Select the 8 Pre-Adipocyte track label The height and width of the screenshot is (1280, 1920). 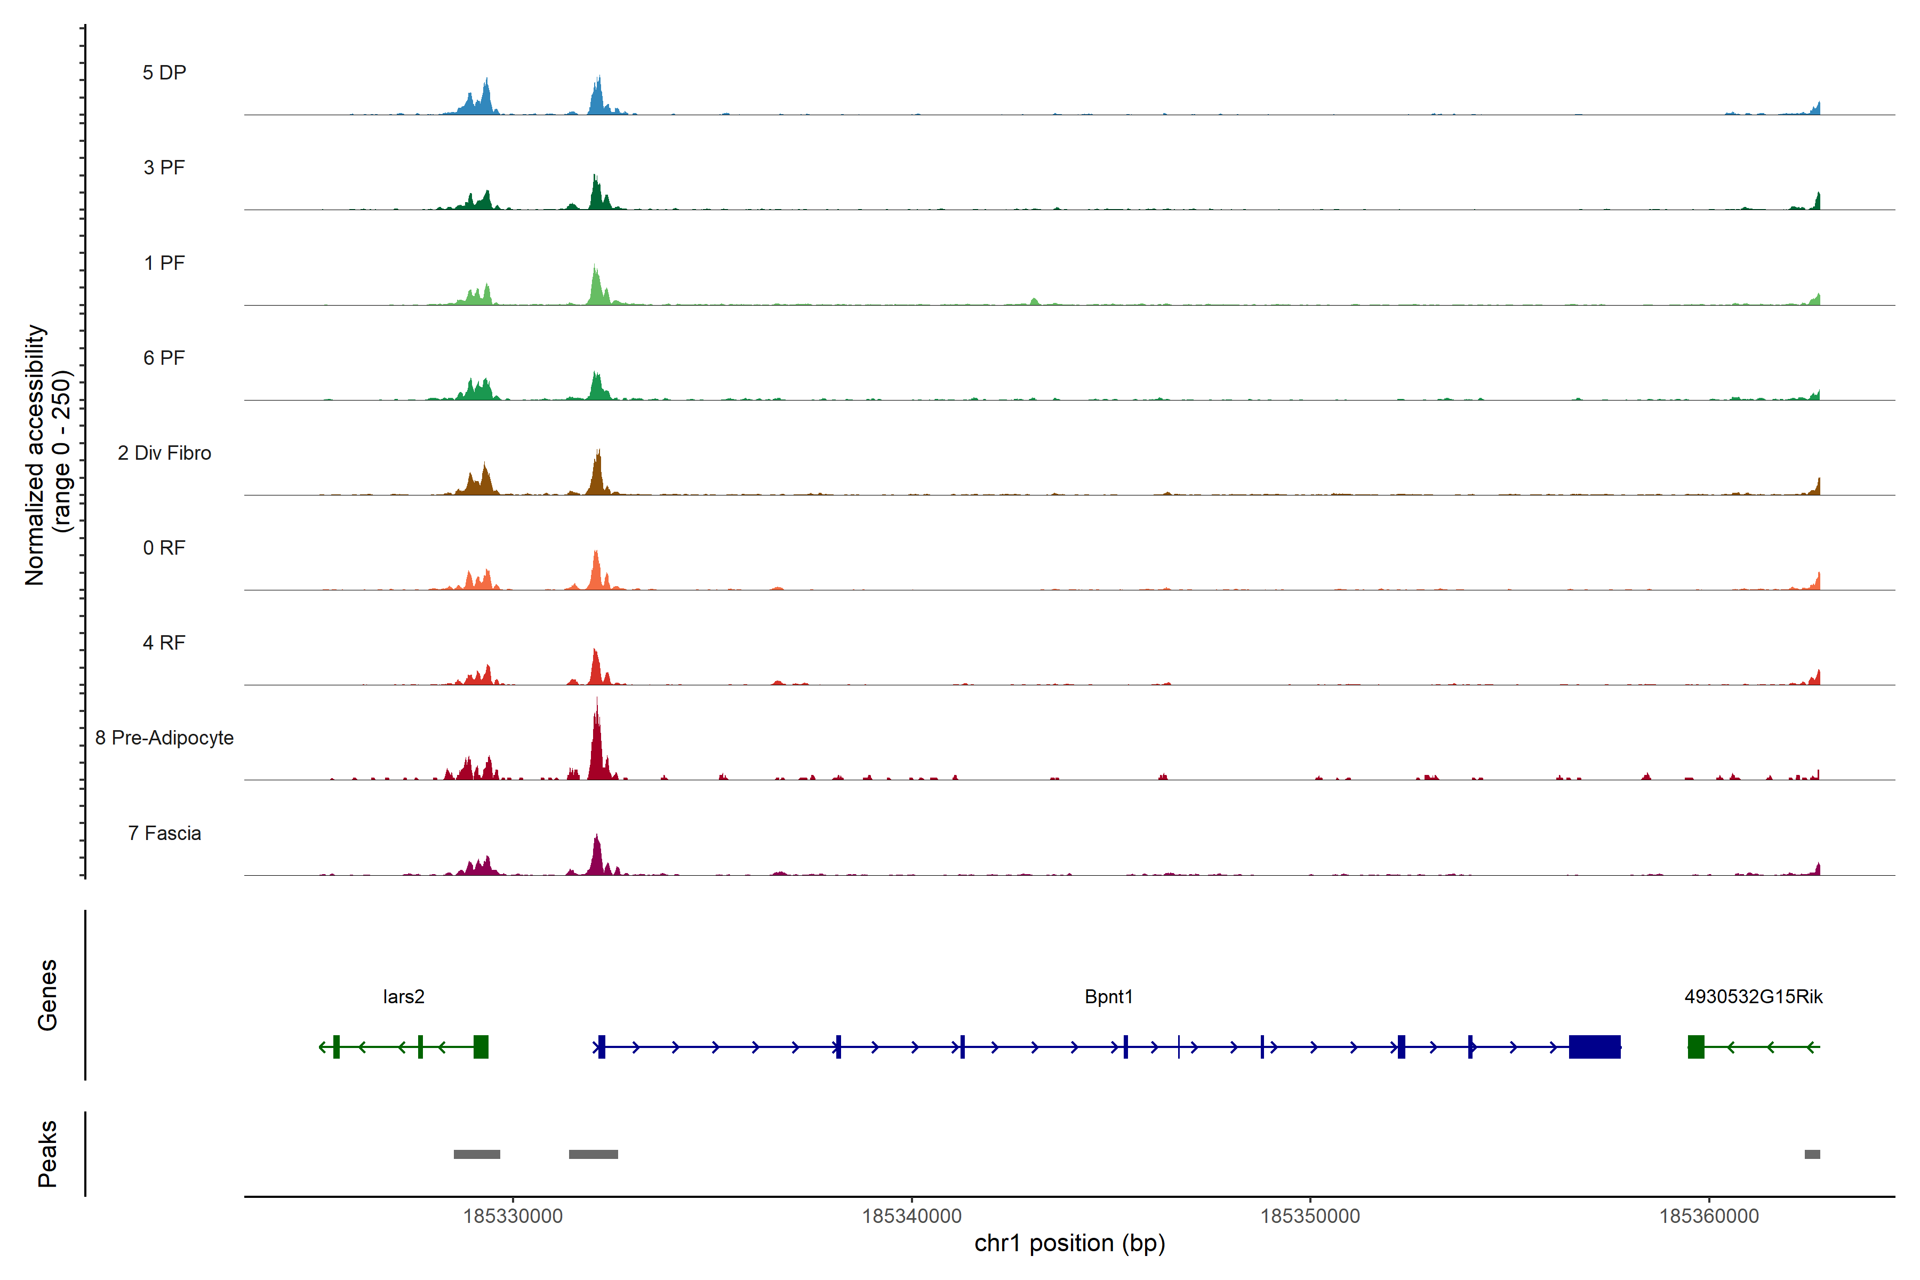tap(164, 738)
